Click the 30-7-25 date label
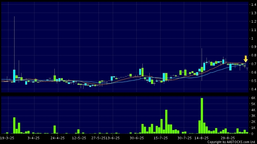The width and height of the screenshot is (257, 144). pos(184,138)
